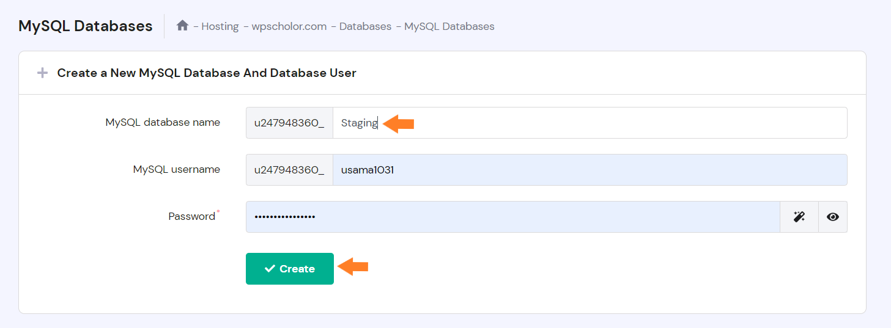Focus the username field containing usama1031

pos(590,170)
